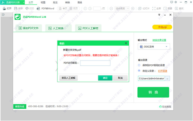The height and width of the screenshot is (121, 193).
Task: Open the 视图 tab
Action: 43,3
